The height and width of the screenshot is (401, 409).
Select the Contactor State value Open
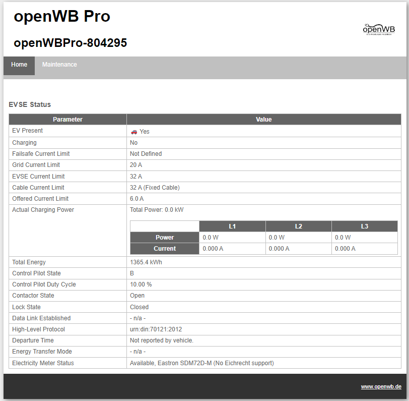(137, 296)
